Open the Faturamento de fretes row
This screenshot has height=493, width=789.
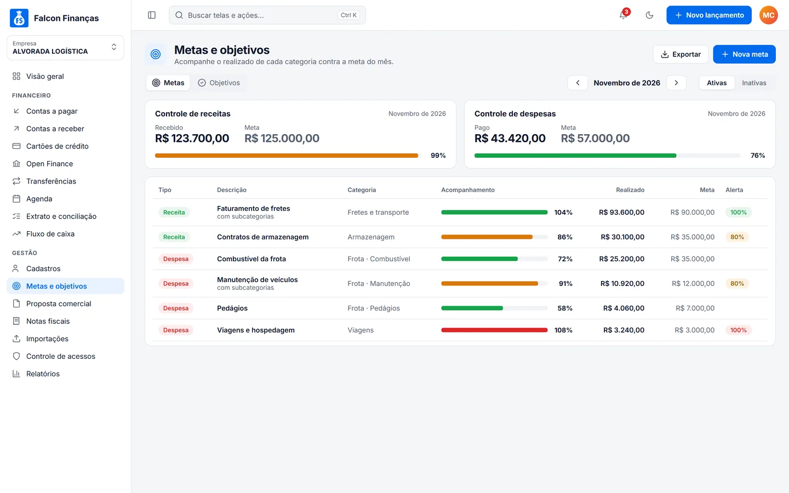tap(460, 213)
